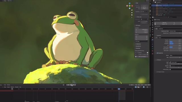Click the Apply All modifiers button

(164, 23)
